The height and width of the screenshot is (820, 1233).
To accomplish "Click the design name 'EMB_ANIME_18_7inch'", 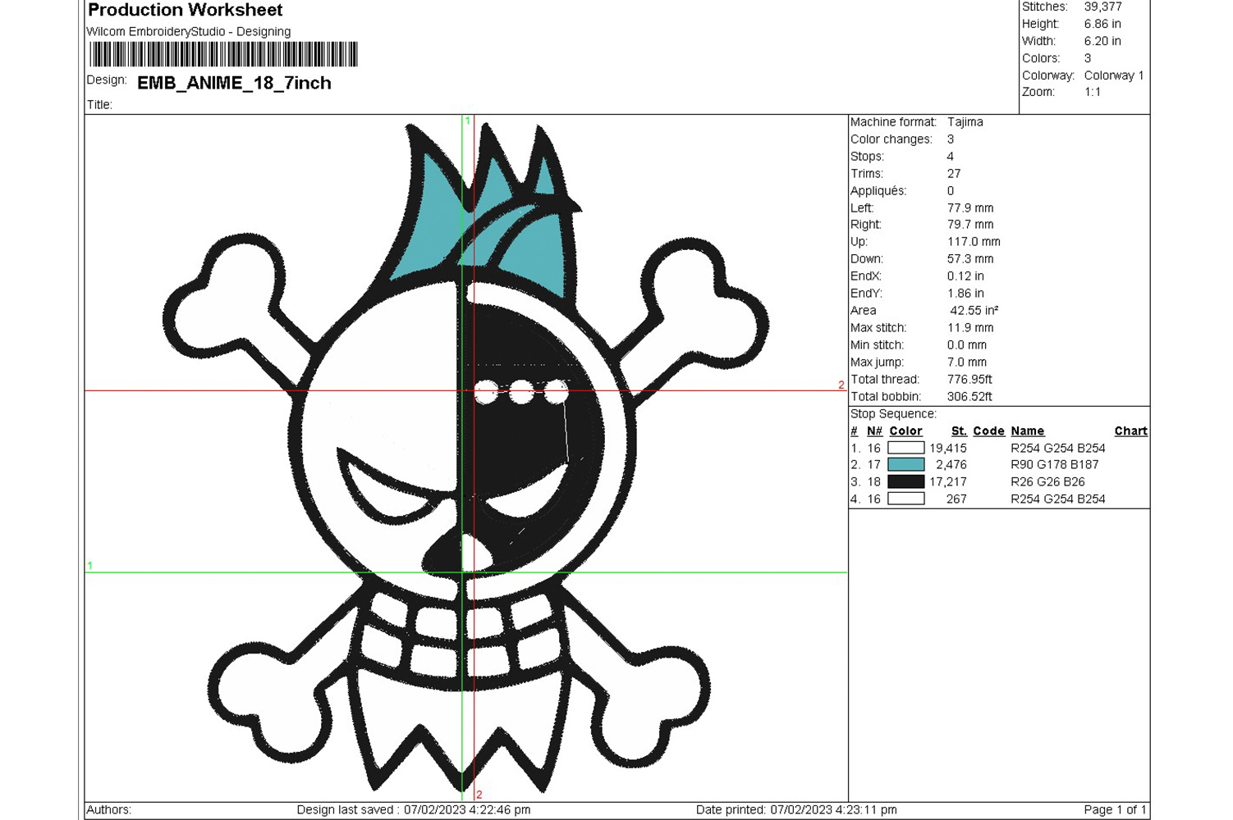I will click(234, 83).
